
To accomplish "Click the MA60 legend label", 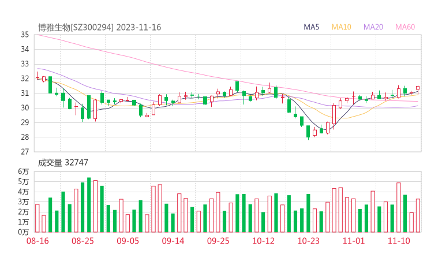I will (x=405, y=27).
